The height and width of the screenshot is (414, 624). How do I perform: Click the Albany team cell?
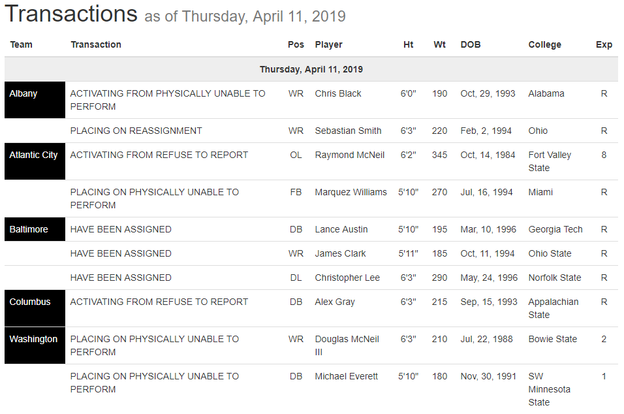pos(35,100)
